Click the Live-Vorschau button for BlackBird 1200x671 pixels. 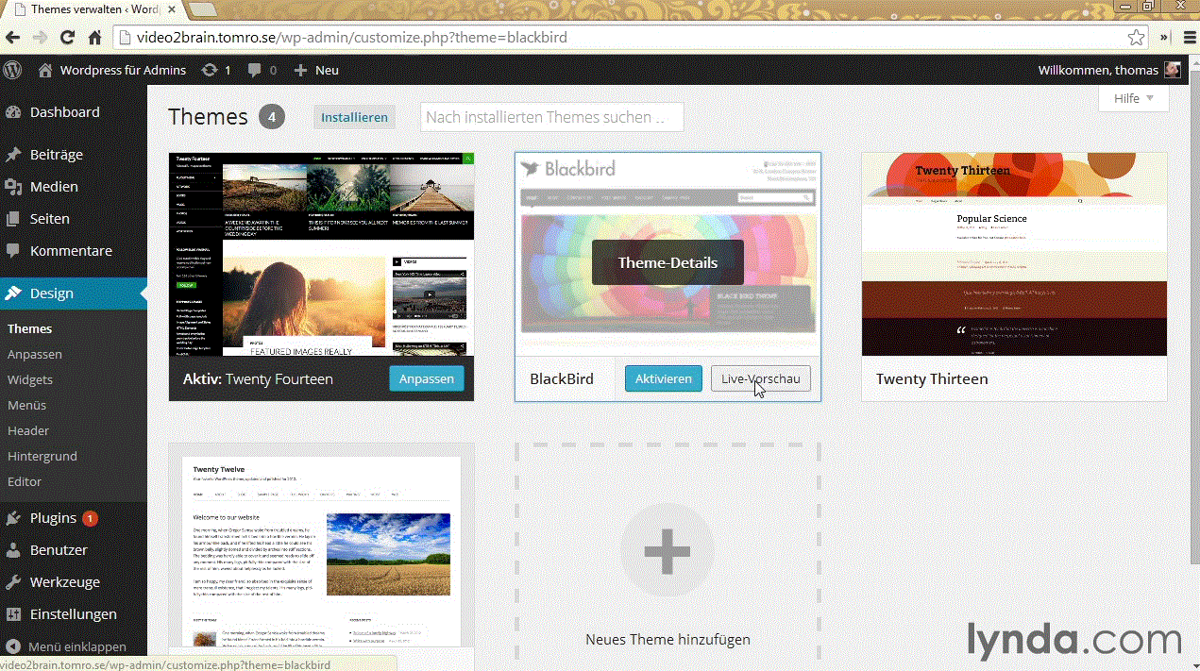760,378
